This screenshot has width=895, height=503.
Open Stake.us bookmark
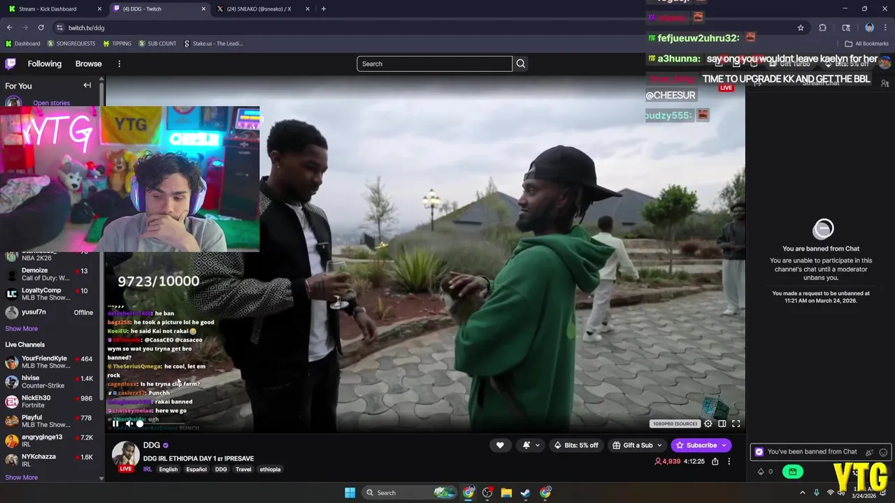pos(214,43)
